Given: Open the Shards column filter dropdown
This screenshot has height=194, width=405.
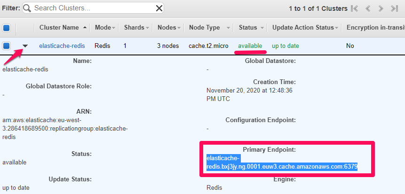Looking at the screenshot, I should [147, 28].
